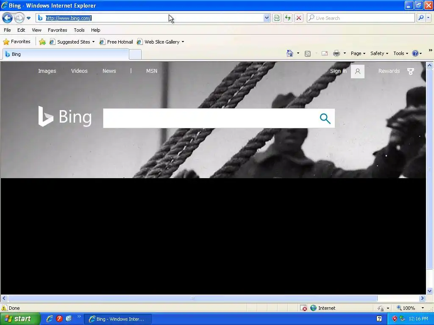Click the Live Search magnifier button

click(421, 18)
